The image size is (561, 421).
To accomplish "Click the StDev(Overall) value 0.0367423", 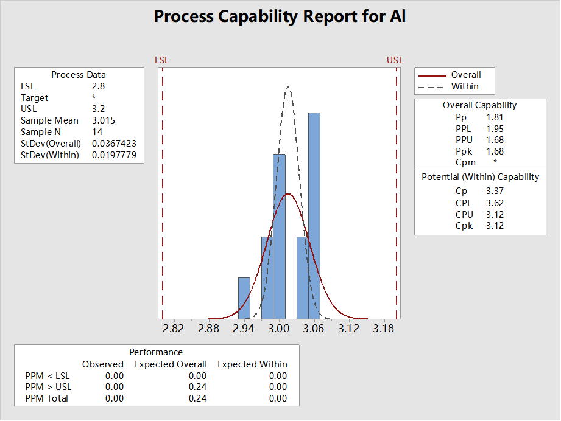I will point(114,144).
